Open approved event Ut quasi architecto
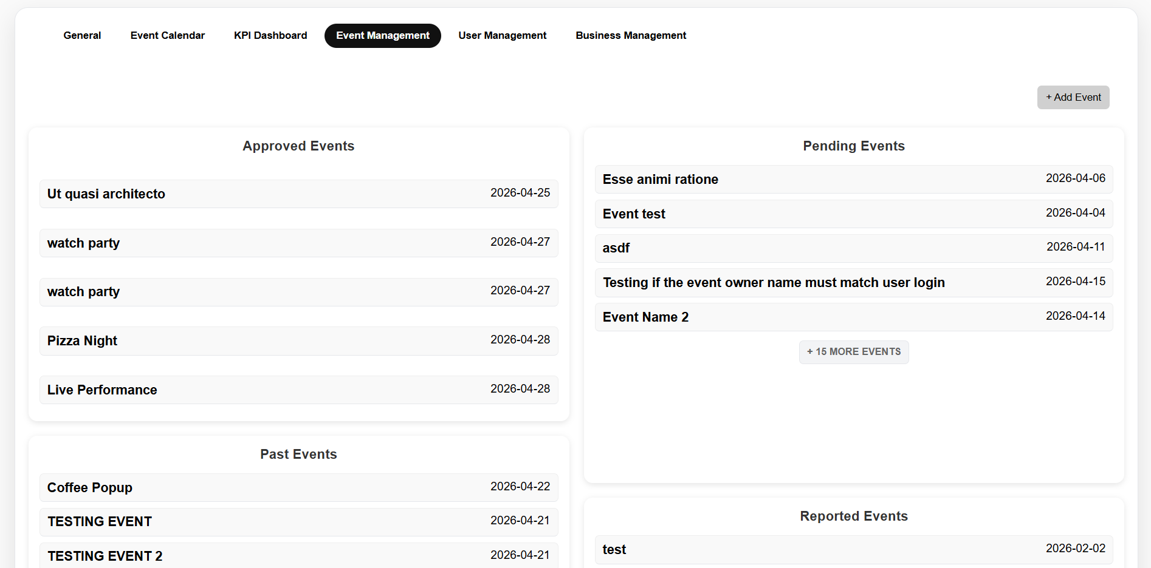 299,194
